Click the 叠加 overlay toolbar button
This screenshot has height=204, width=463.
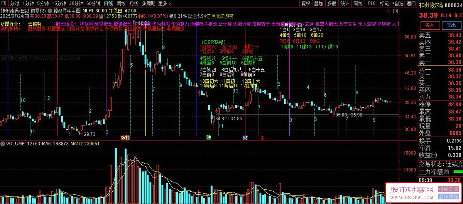tap(318, 3)
